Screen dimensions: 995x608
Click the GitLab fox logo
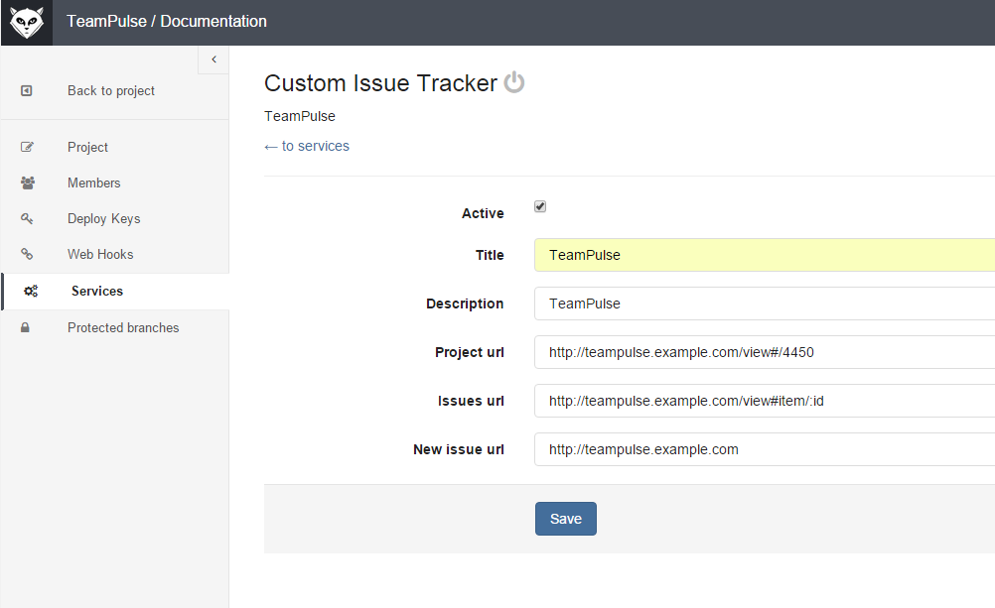(x=27, y=22)
